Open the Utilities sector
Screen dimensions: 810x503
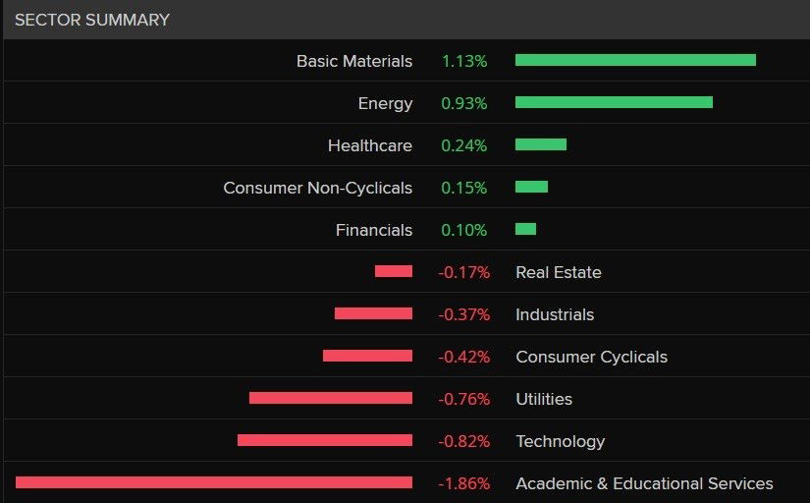(544, 399)
